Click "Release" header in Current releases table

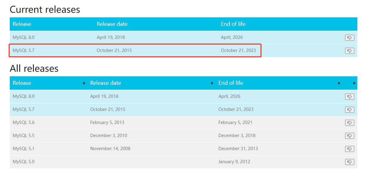pos(22,24)
